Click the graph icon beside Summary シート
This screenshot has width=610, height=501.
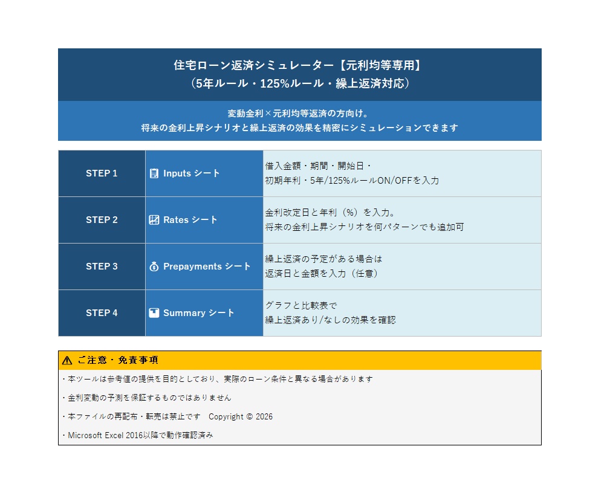pos(154,313)
